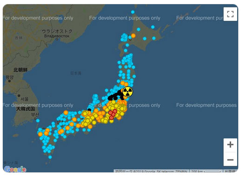Click the Pyongyang capital marker
Viewport: 241px width, 177px height.
(10, 81)
